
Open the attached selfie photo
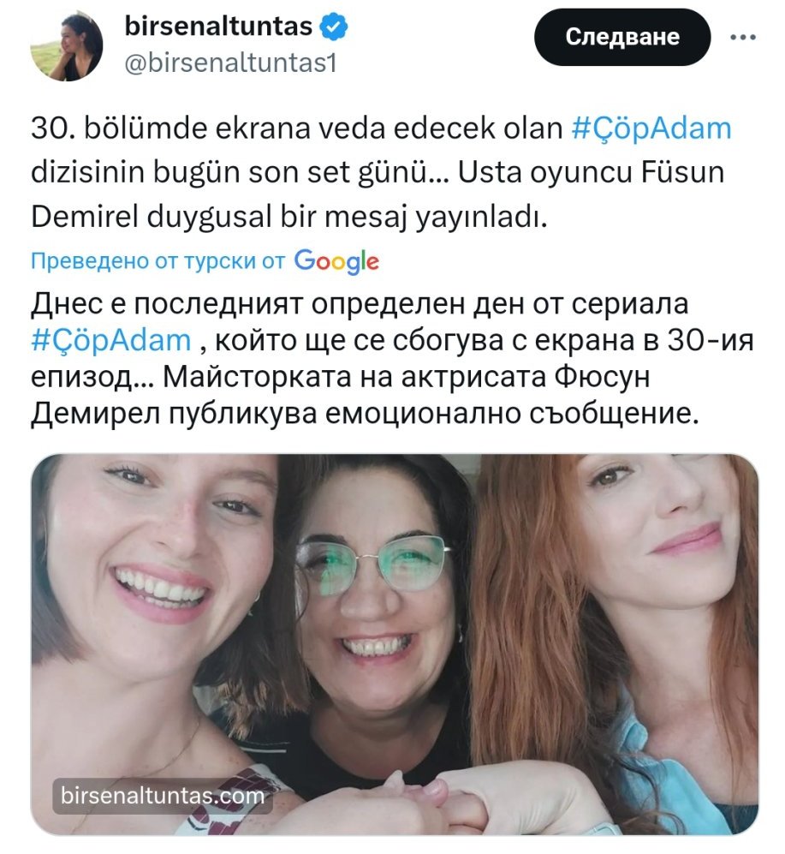click(x=394, y=644)
